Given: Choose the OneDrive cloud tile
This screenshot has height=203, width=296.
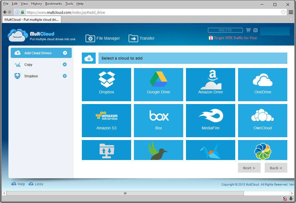Looking at the screenshot, I should click(263, 85).
